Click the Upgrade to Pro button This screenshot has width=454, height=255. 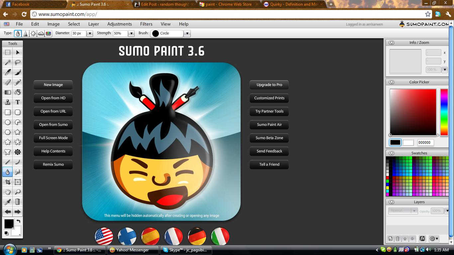click(x=269, y=85)
